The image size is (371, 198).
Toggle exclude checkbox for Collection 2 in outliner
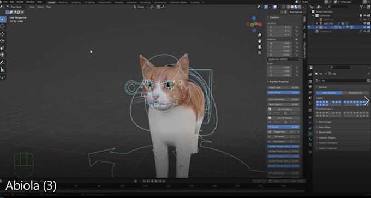pos(361,31)
